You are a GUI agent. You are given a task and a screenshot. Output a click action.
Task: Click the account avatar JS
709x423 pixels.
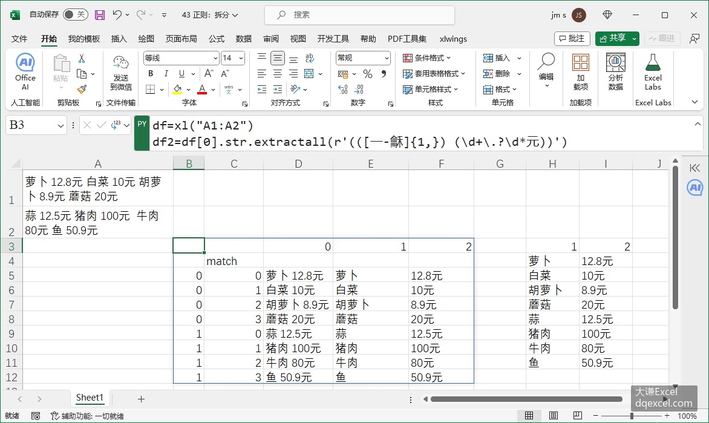click(579, 15)
